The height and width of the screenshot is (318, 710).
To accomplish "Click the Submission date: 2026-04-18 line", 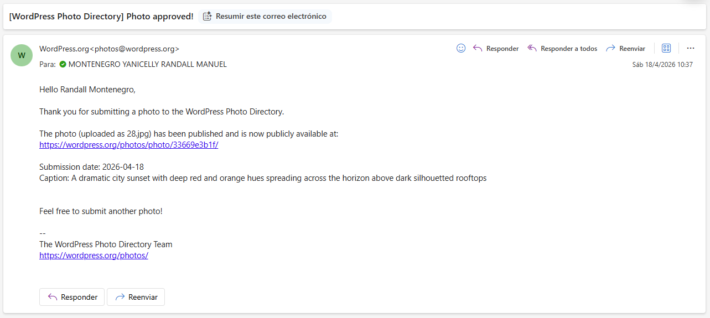I will (92, 167).
